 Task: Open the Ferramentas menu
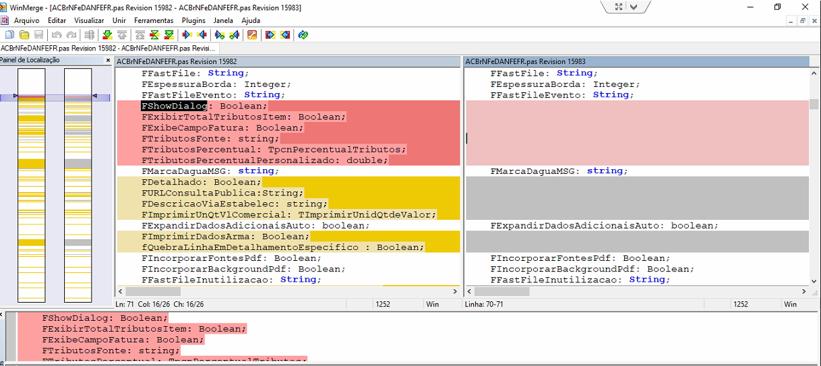coord(154,21)
